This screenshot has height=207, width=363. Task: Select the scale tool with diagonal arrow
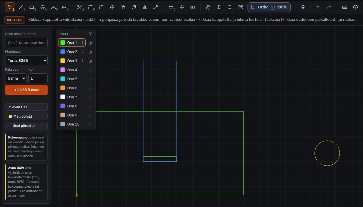point(156,7)
